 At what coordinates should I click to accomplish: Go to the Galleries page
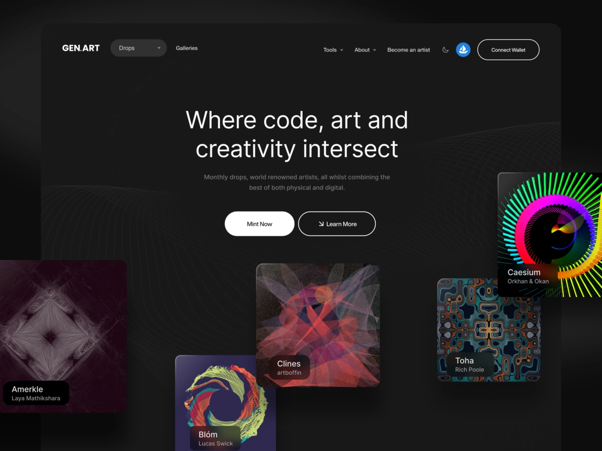click(187, 48)
